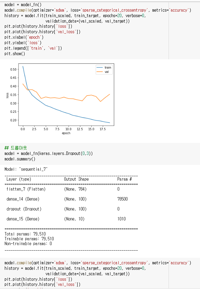Click the 0.40 y-axis tick label
Viewport: 200px width, 289px height.
click(x=13, y=86)
